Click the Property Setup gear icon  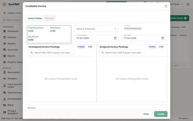pos(5,62)
